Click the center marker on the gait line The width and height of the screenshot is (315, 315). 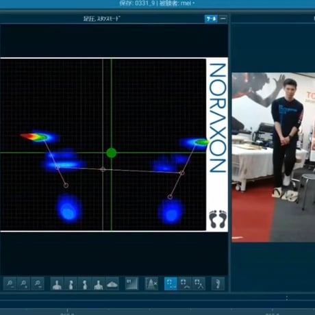coord(103,169)
